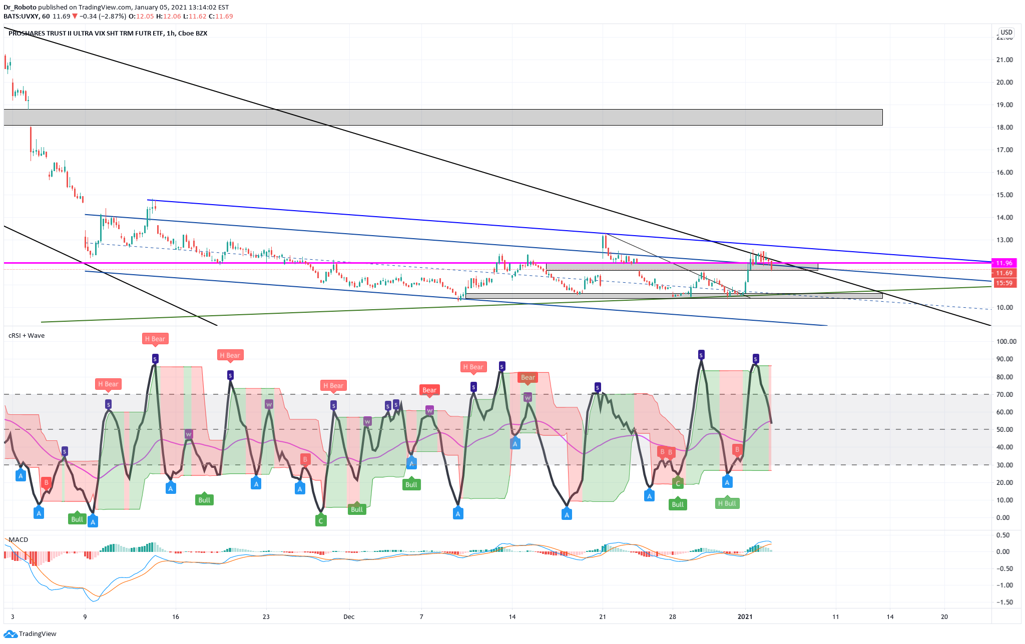Click the TradingView cloud logo icon
Screen dimensions: 1025x644
coord(10,634)
